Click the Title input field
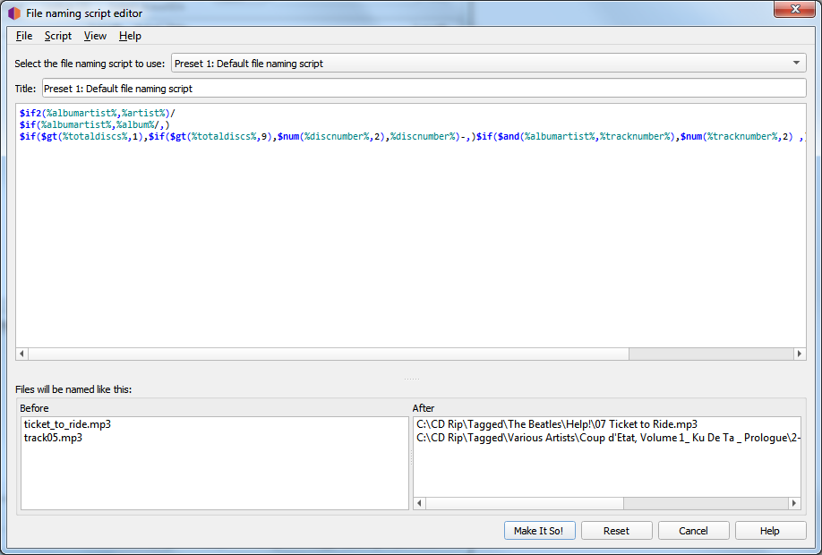 424,89
